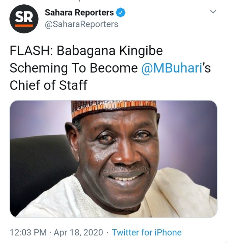Click the Chief of Staff text line
The width and height of the screenshot is (227, 243).
(x=48, y=85)
